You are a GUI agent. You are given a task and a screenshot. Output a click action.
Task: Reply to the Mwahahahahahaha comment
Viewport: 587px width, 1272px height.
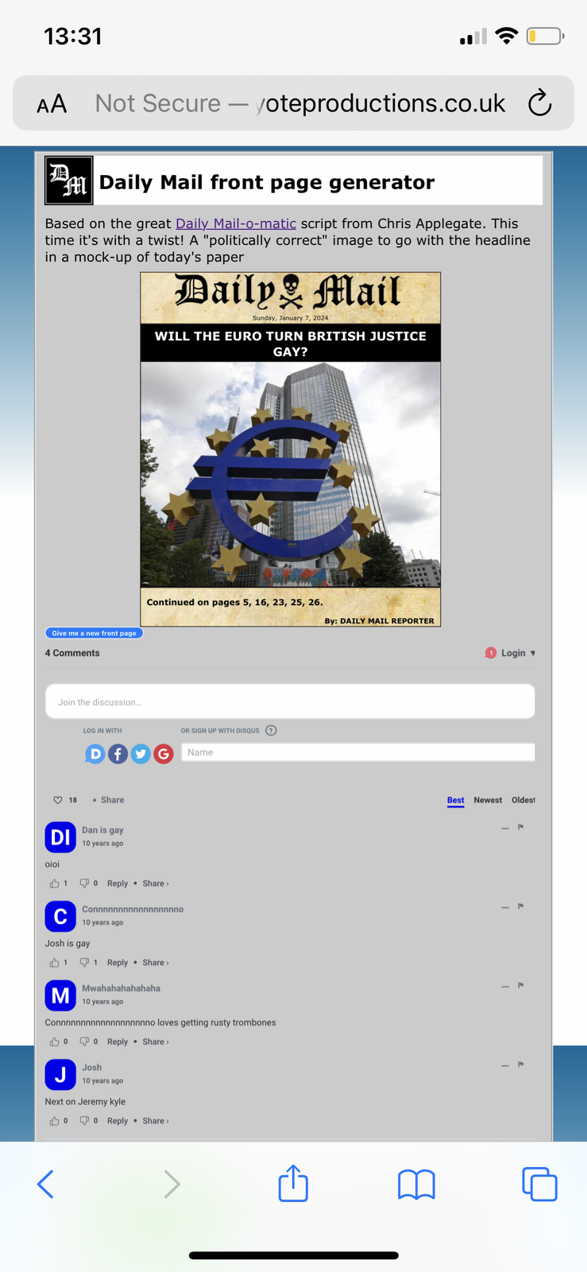point(118,1041)
